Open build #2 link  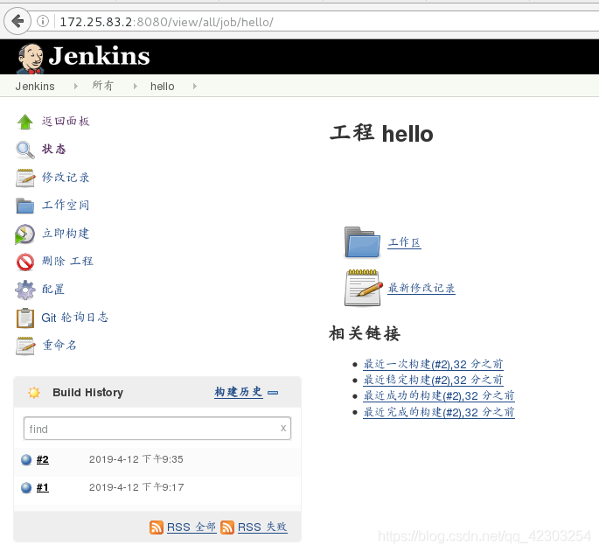(x=42, y=459)
